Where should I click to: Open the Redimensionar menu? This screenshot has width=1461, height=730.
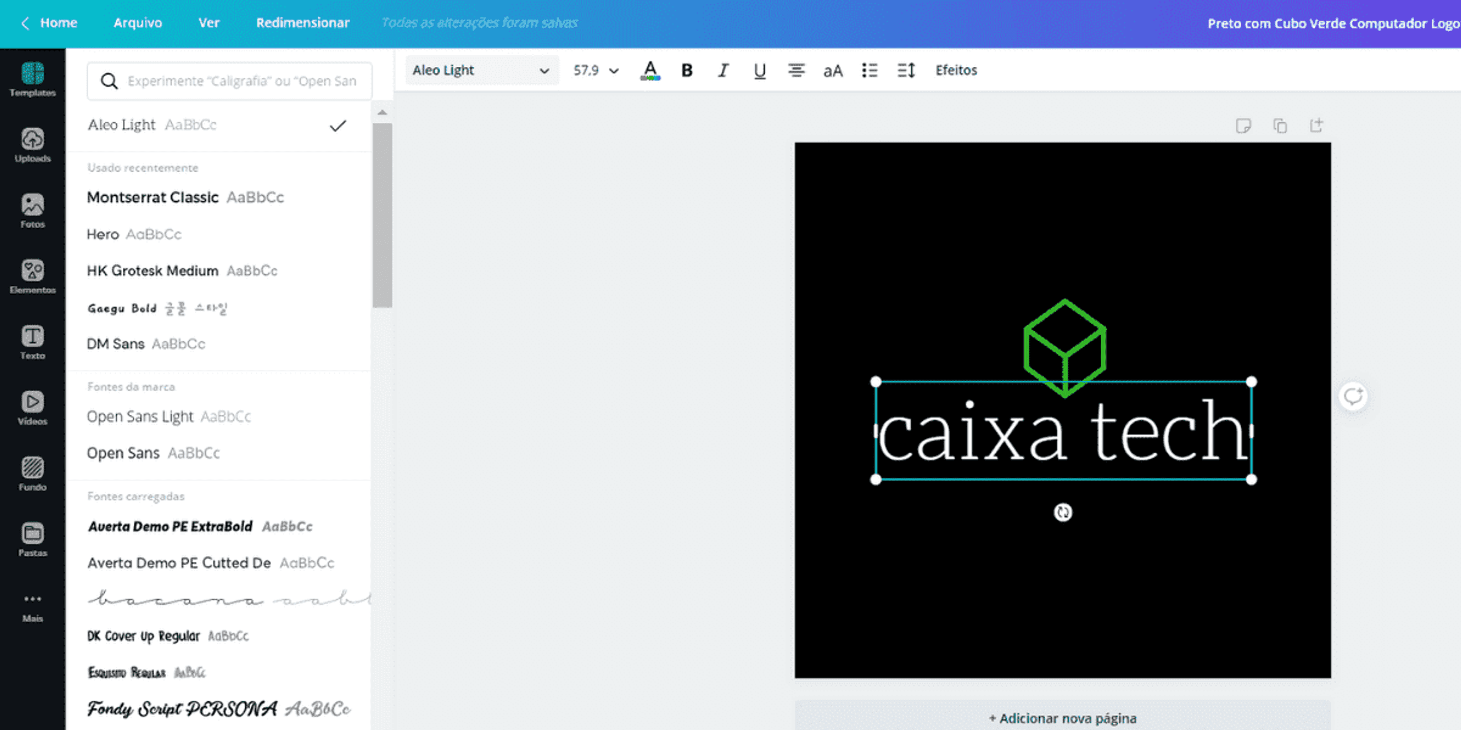tap(302, 23)
